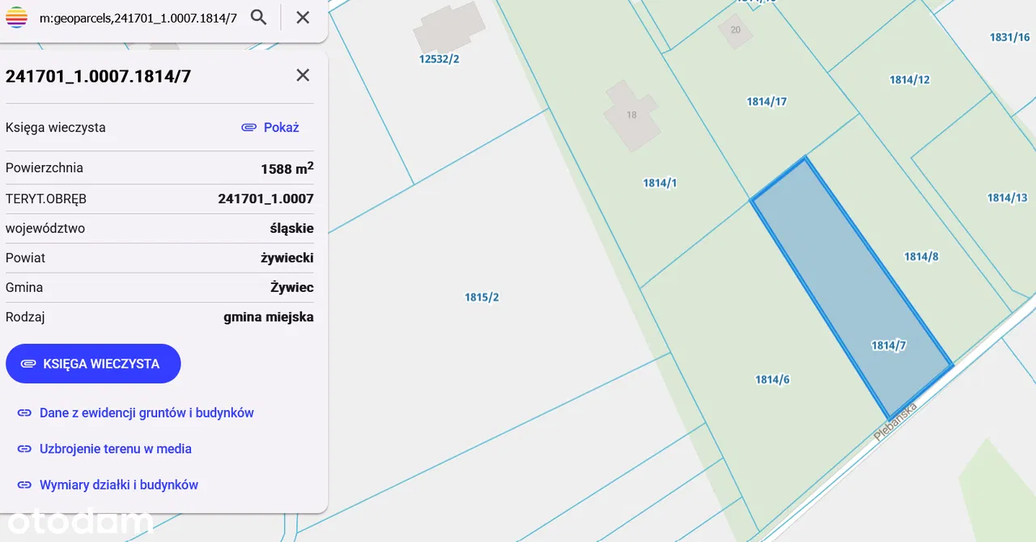The image size is (1036, 542).
Task: Click link icon beside Dane z ewidencji
Action: click(x=24, y=413)
